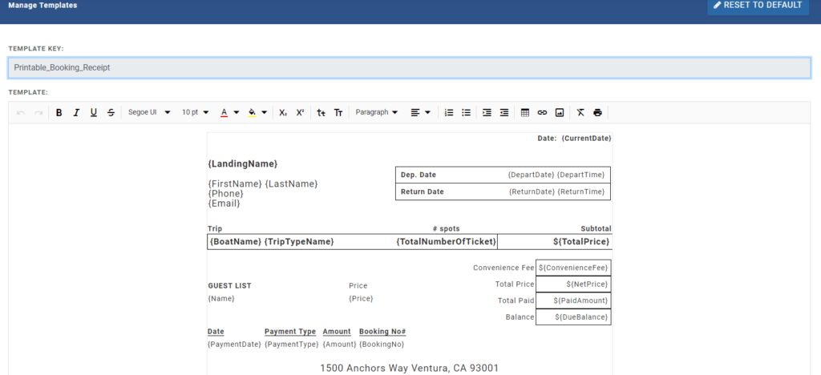Click the {BoatName} {TripTypeName} cell

pos(272,242)
